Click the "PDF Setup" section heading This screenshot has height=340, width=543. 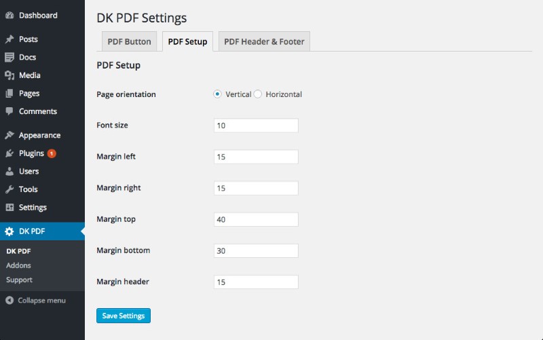pyautogui.click(x=118, y=65)
